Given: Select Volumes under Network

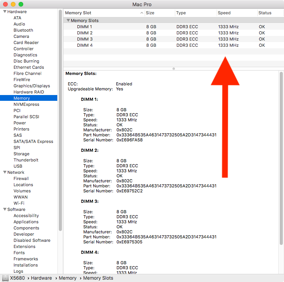Looking at the screenshot, I should pos(22,191).
